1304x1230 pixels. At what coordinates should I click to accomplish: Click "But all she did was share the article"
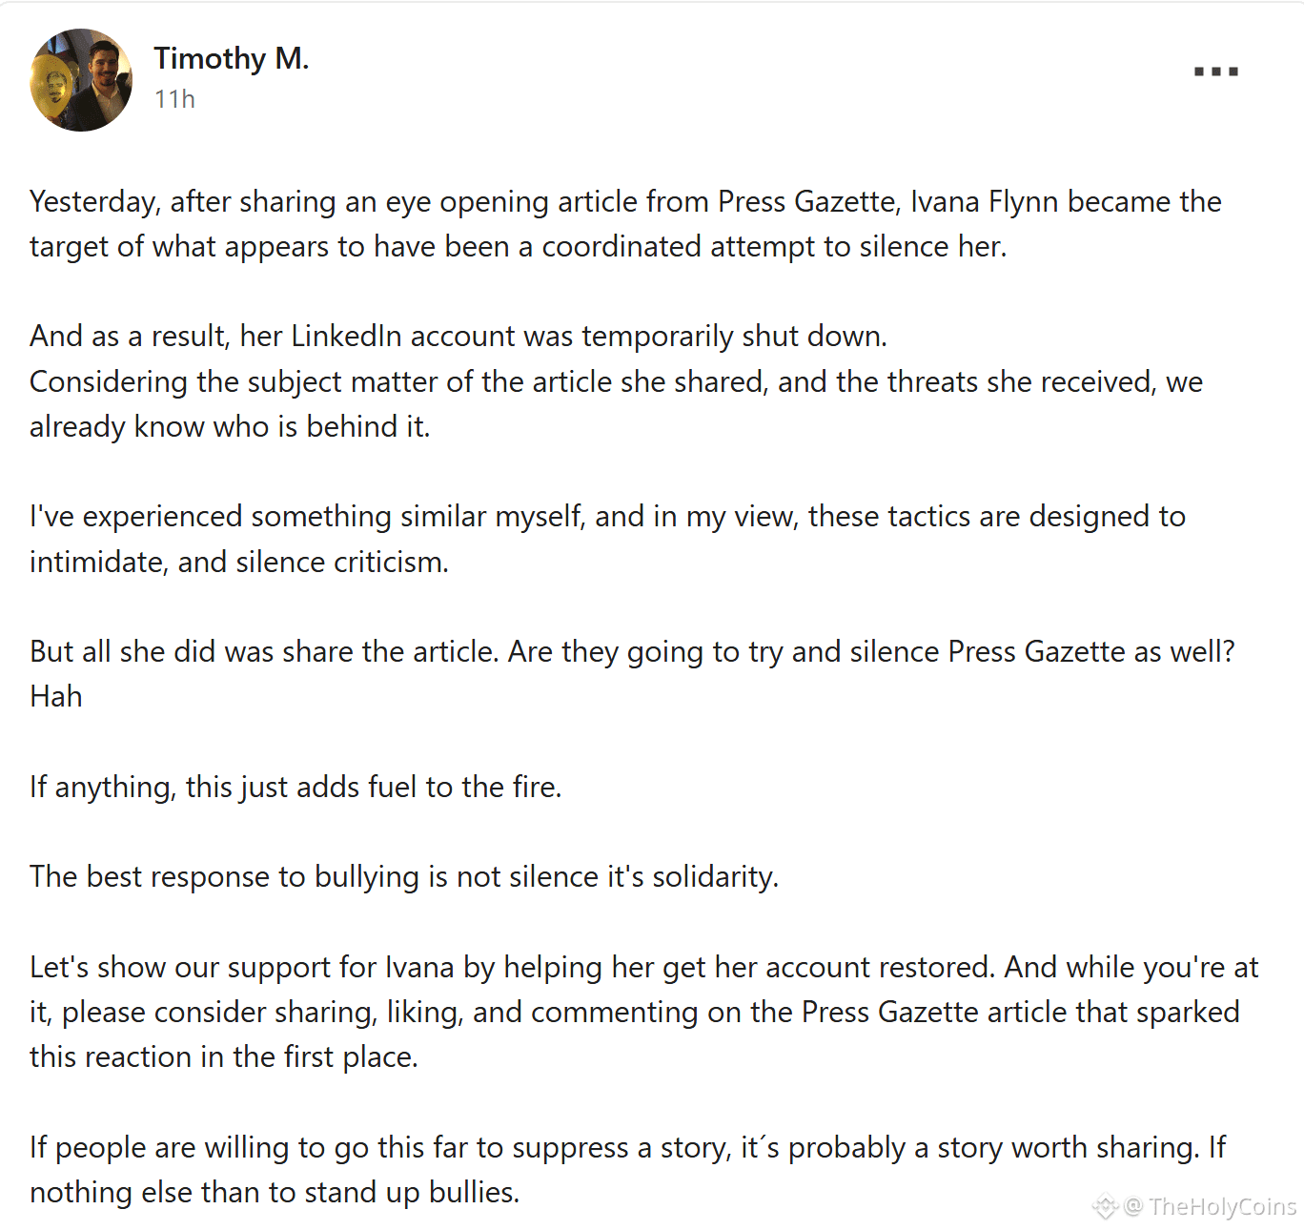(264, 652)
